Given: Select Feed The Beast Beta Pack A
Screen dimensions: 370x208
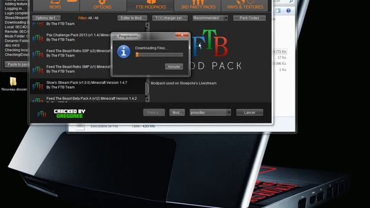Looking at the screenshot, I should coord(88,99).
